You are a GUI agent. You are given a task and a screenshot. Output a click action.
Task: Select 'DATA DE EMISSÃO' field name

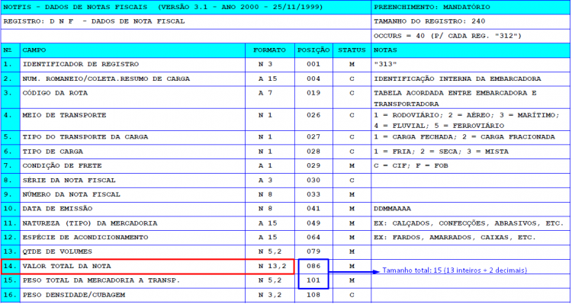click(x=58, y=209)
